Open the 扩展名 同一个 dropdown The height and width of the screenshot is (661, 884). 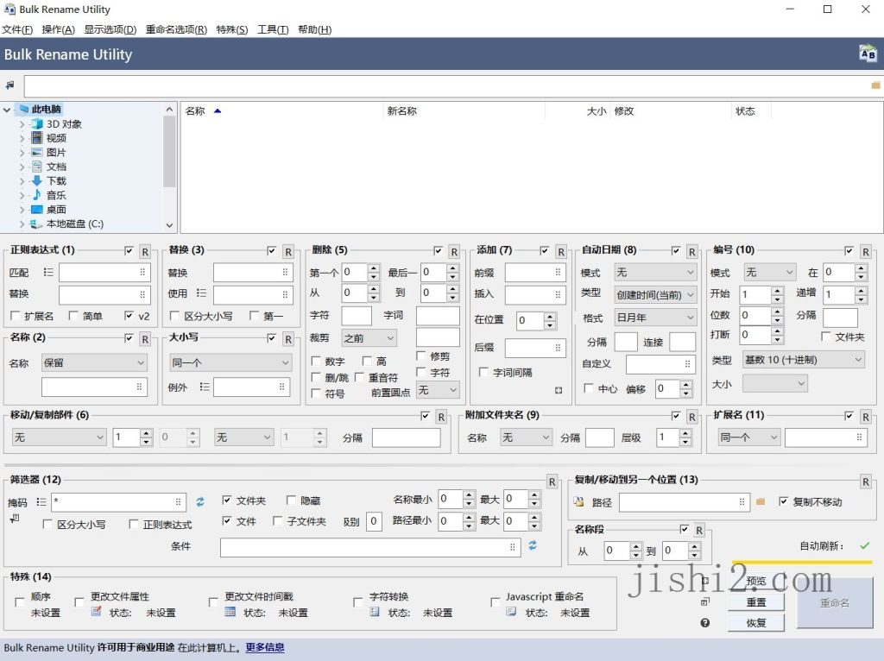(x=748, y=438)
